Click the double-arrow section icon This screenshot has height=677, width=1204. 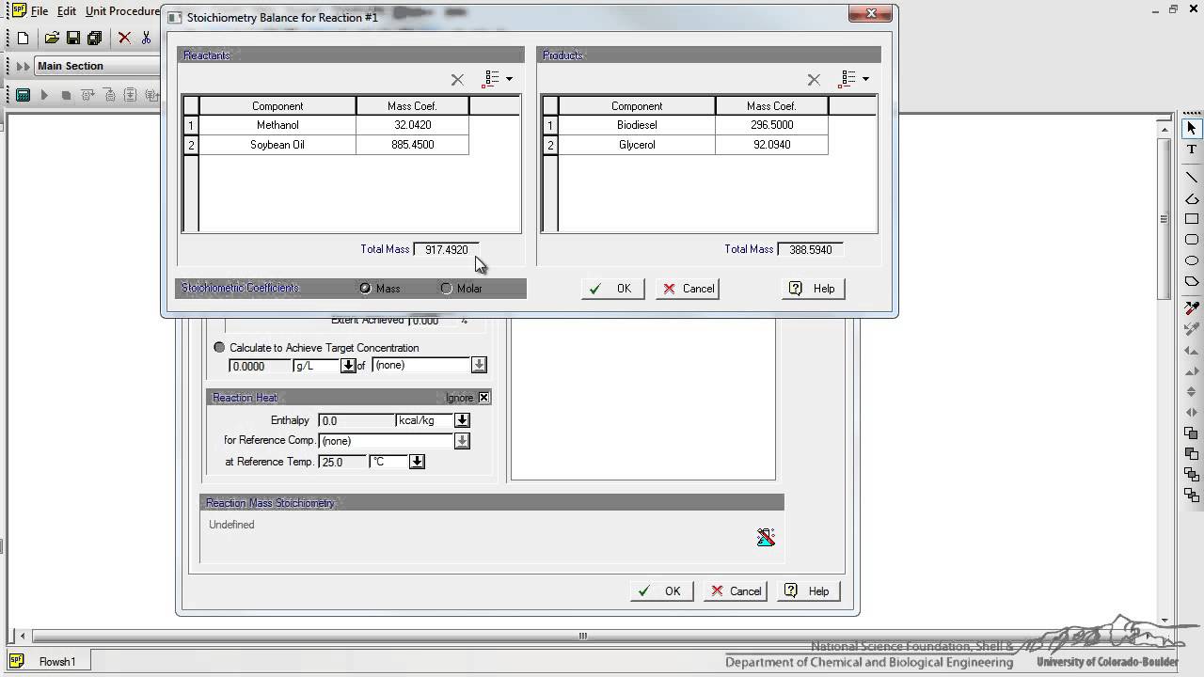pos(23,66)
